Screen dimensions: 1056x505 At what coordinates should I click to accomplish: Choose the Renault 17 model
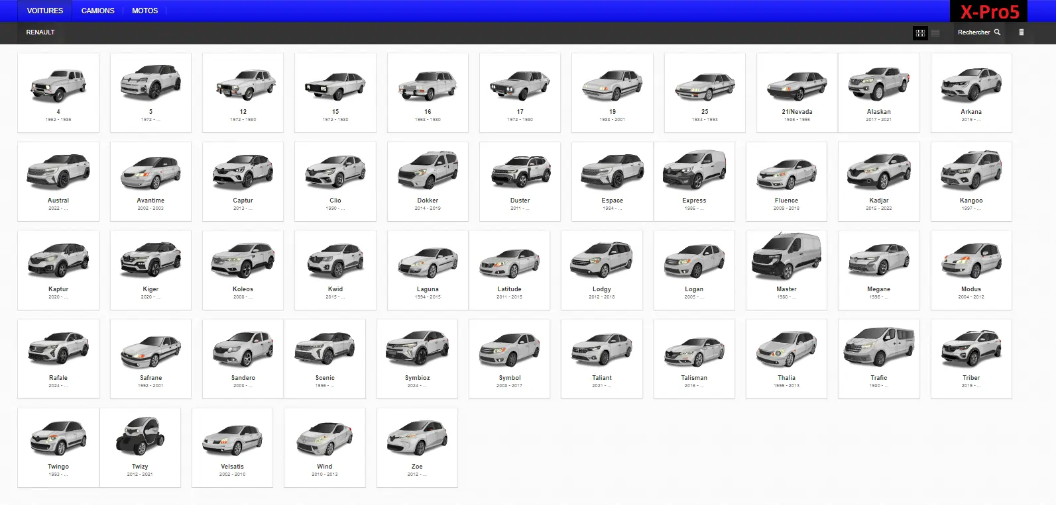coord(520,93)
